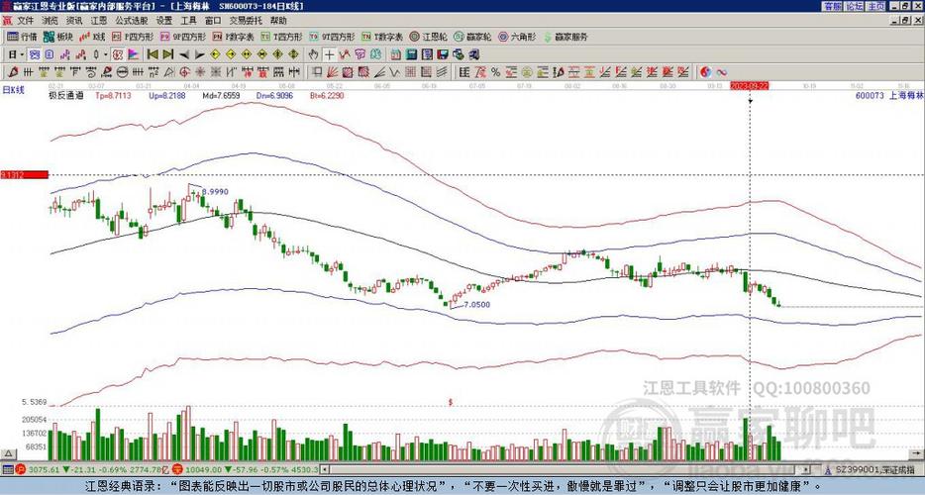
Task: Click the horizontal scrollbar right arrow
Action: pos(807,469)
